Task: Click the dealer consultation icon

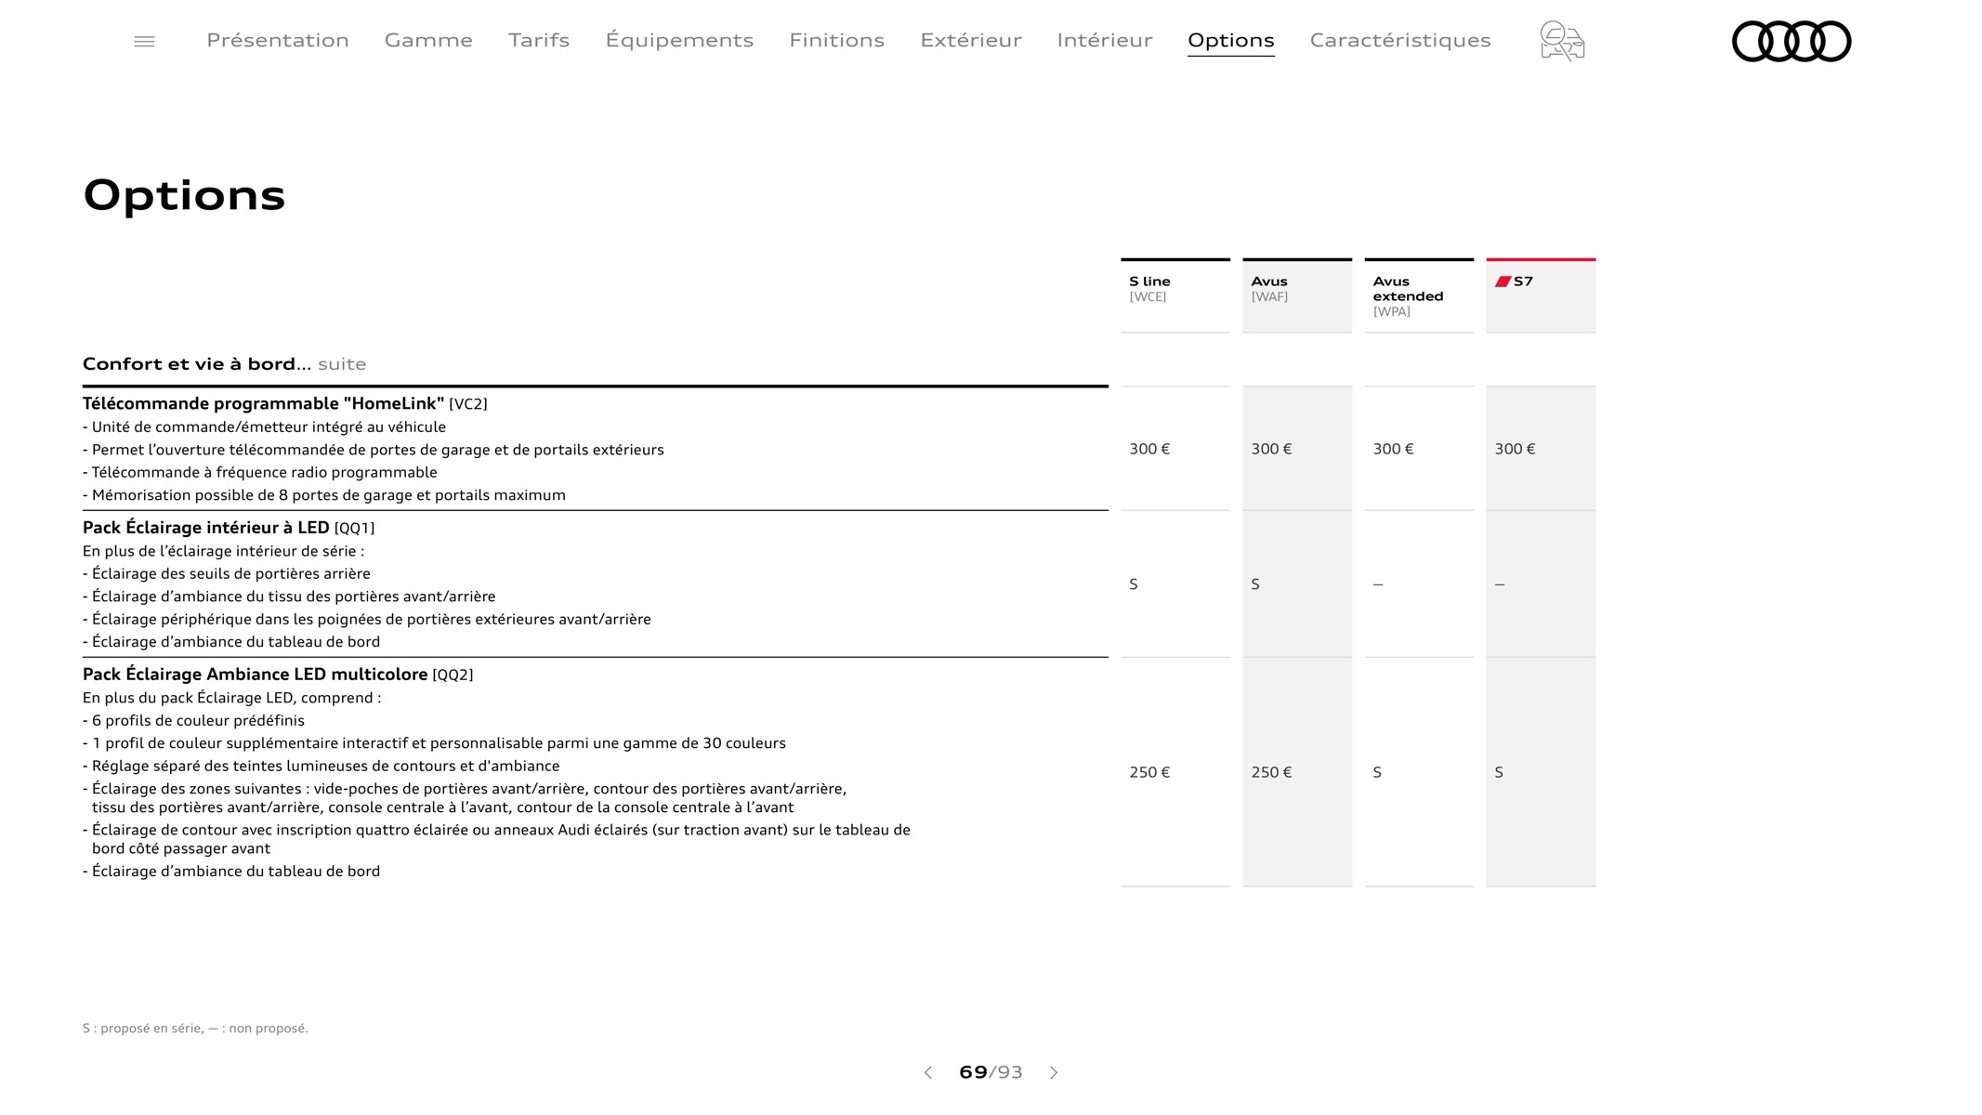Action: tap(1562, 41)
